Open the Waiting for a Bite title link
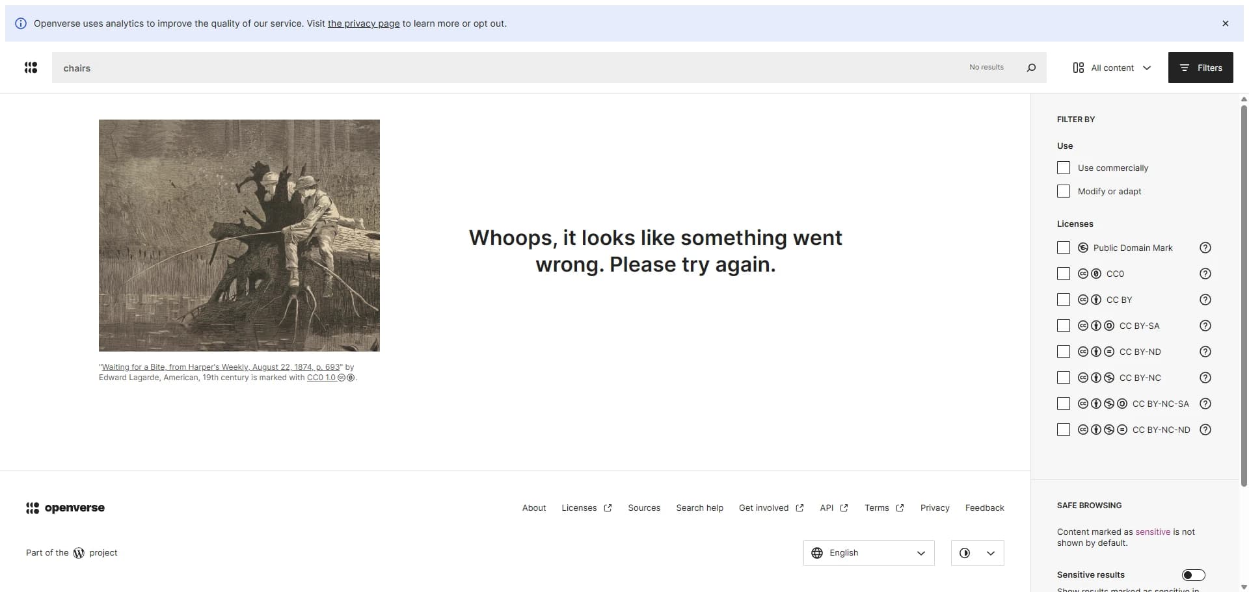 click(x=221, y=367)
